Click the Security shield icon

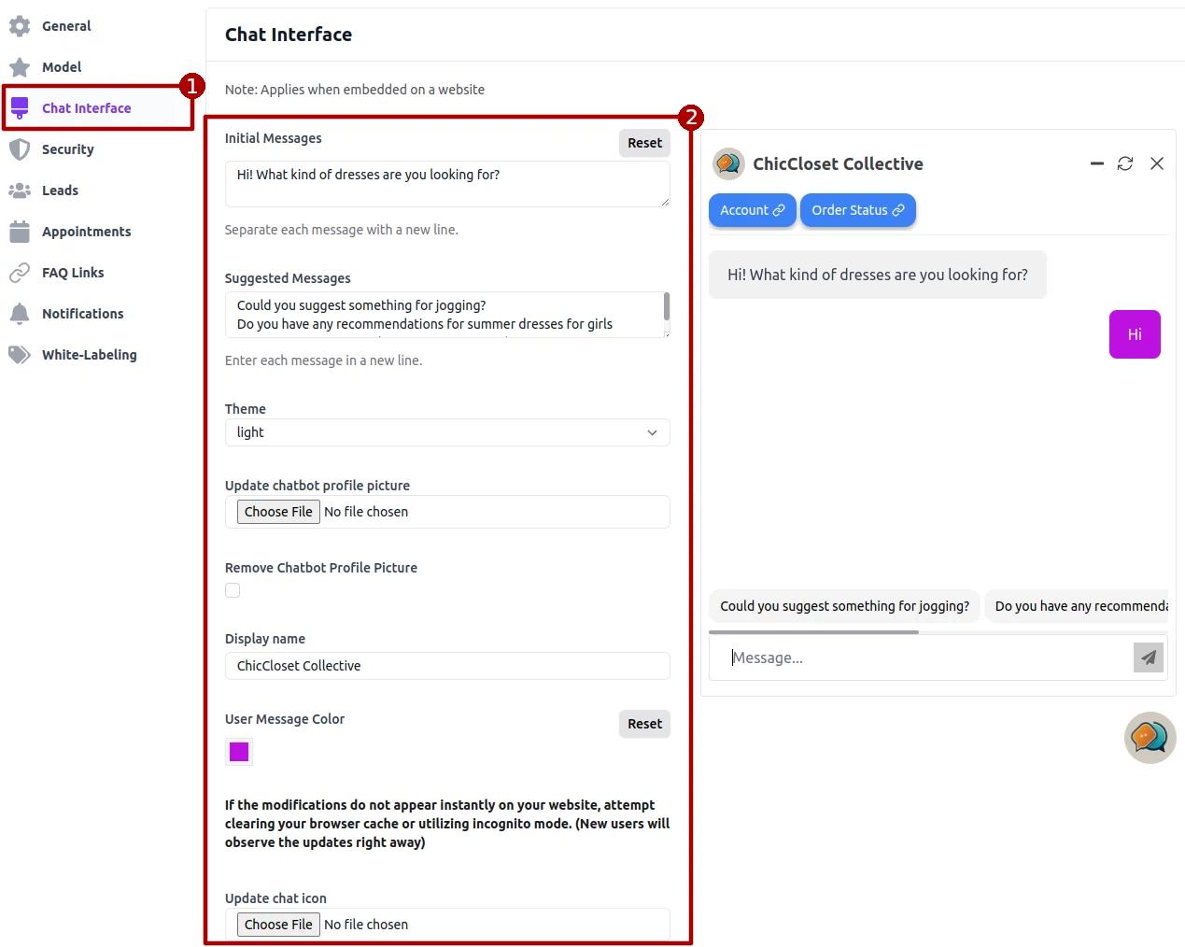[x=20, y=149]
